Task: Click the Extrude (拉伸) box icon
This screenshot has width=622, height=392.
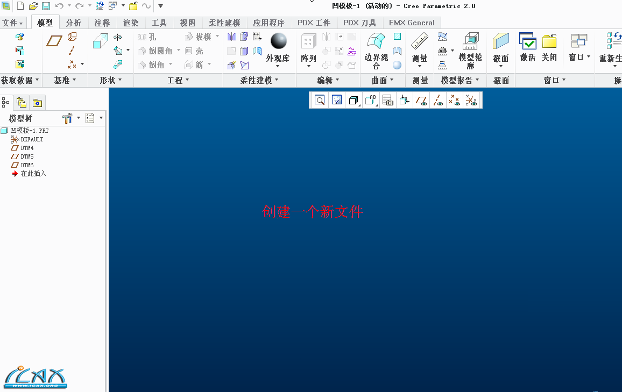Action: click(100, 42)
